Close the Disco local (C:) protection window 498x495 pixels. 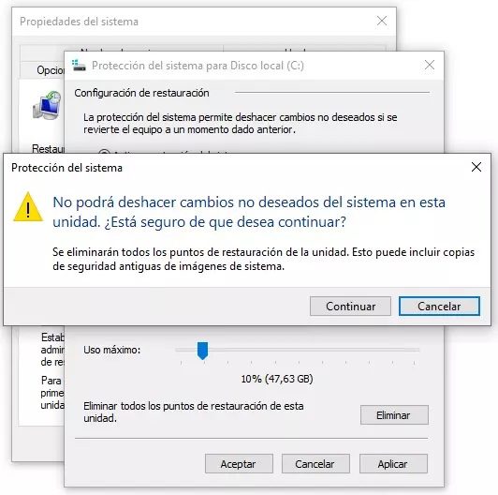430,65
